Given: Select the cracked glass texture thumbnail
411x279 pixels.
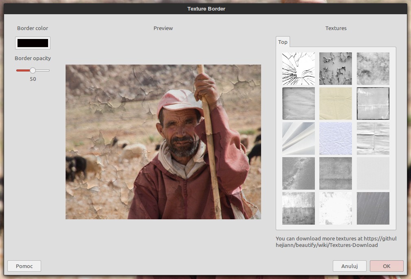Looking at the screenshot, I should point(298,69).
